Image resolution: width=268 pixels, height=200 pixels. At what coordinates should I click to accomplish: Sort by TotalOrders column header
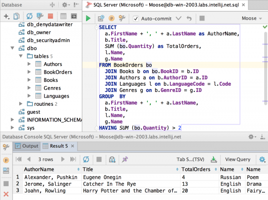pos(199,169)
